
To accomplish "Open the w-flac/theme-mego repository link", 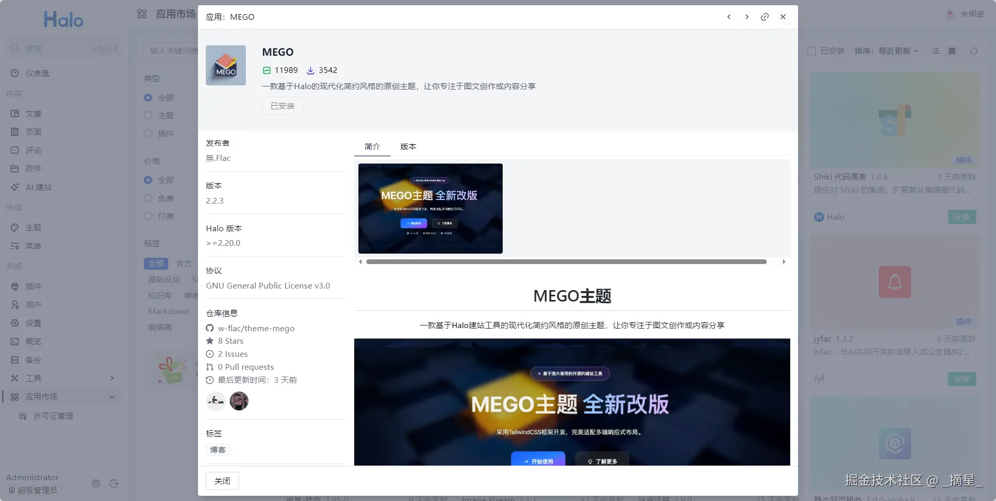I will [256, 328].
